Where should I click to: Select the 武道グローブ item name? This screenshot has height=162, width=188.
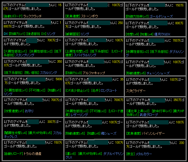149,115
